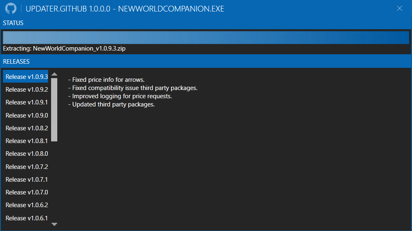Click the 'Improved logging for price requests.' note
The width and height of the screenshot is (412, 231).
(x=120, y=96)
